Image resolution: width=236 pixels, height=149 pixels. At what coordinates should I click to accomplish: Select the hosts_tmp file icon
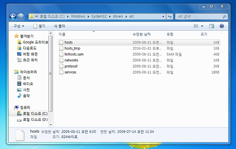pos(61,48)
